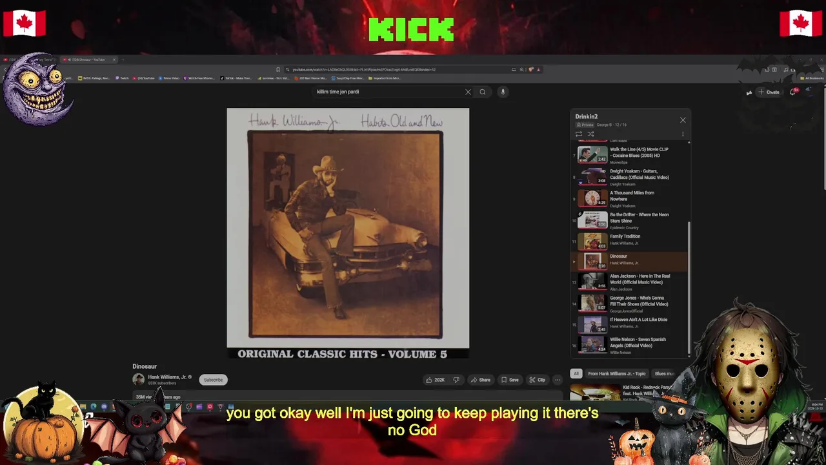Close the Drinkin2 playlist panel
The image size is (826, 465).
click(683, 120)
